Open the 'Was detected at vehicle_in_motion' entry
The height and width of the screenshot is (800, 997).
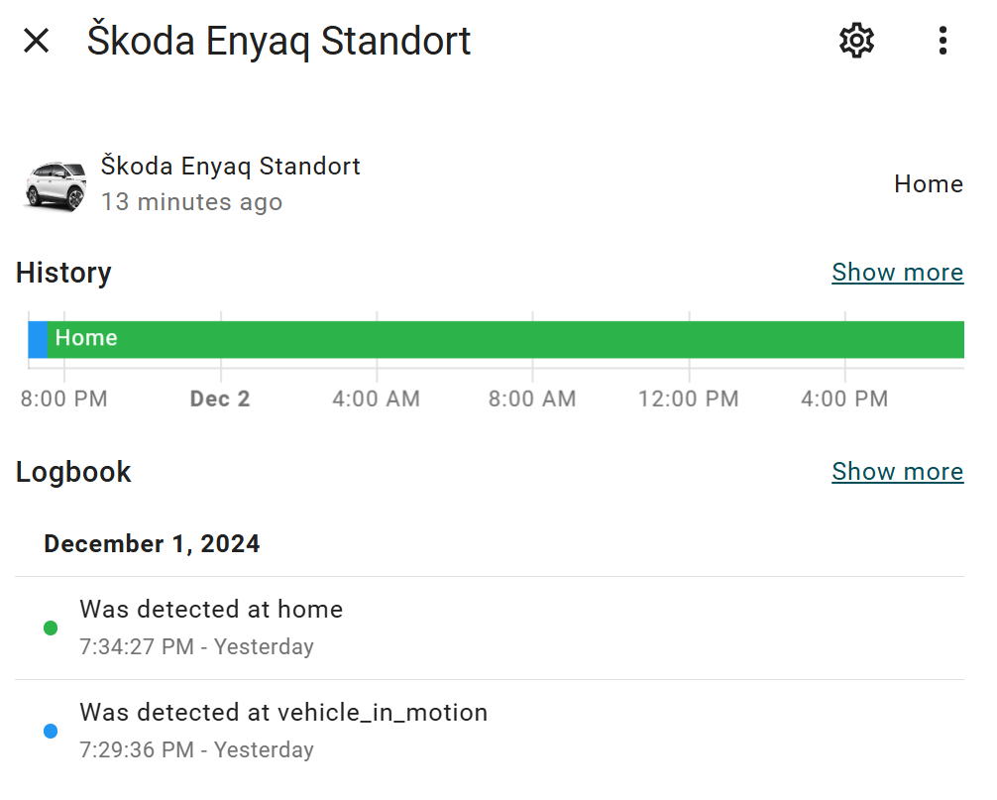tap(283, 713)
